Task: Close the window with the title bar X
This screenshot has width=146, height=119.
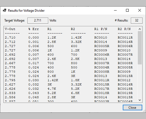Action: [x=139, y=10]
